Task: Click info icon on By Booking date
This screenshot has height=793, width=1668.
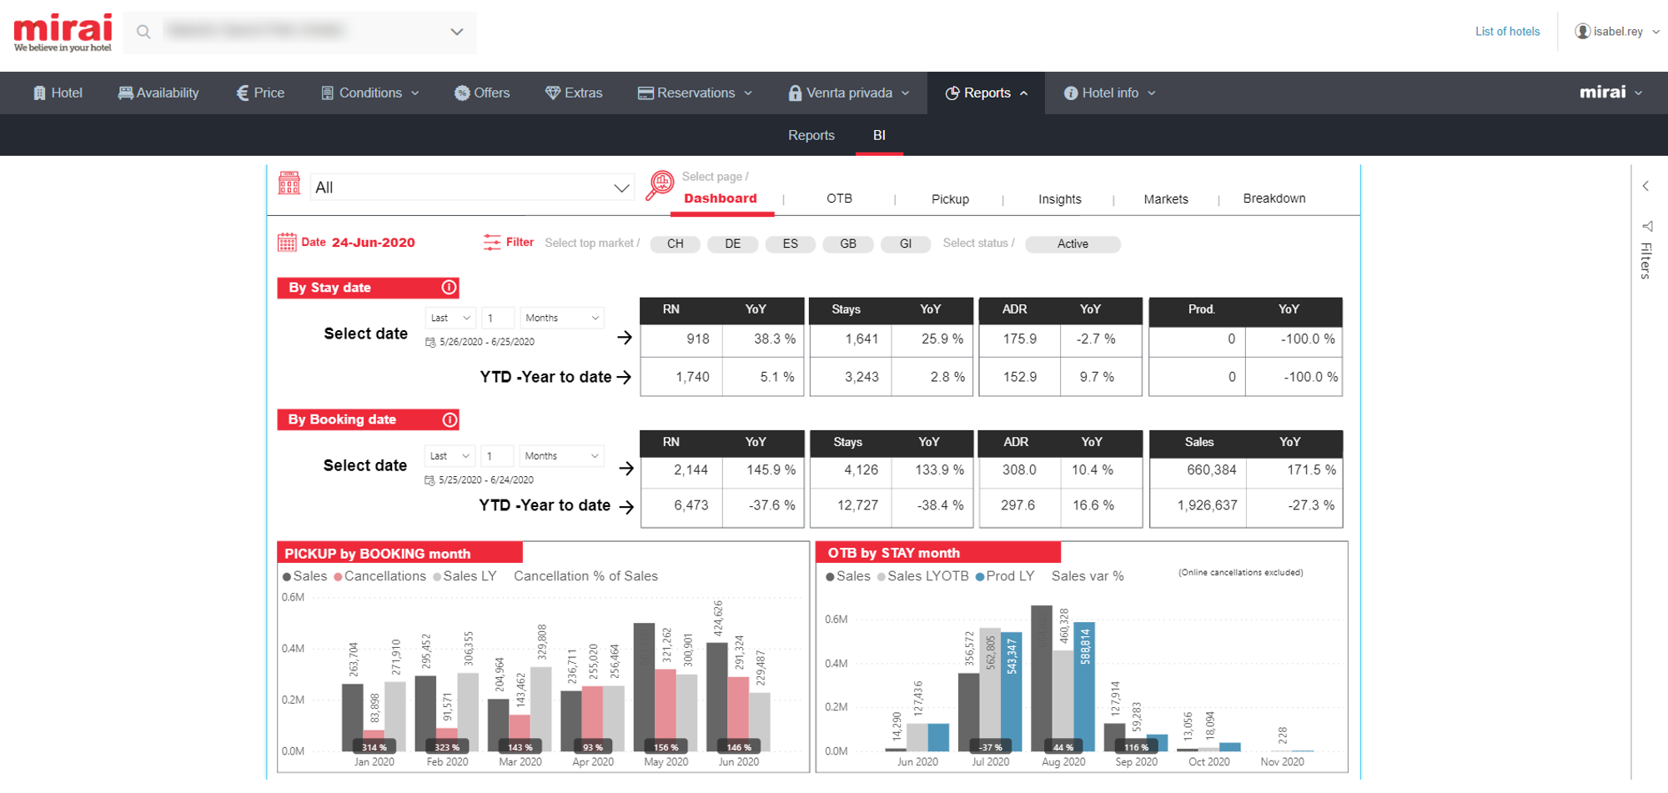Action: (449, 419)
